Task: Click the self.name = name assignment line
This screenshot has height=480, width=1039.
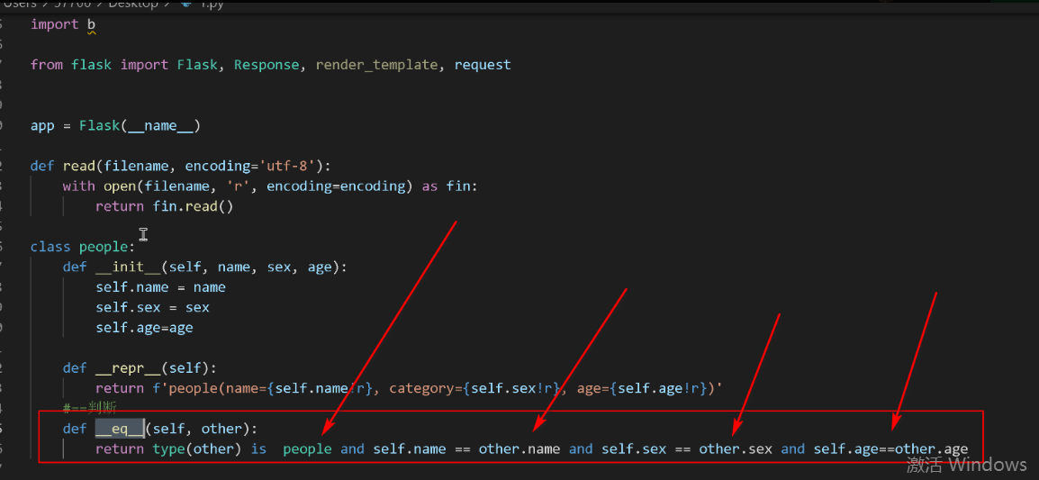Action: (160, 288)
